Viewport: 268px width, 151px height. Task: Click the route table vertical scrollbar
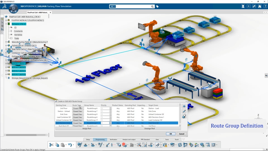pos(180,115)
